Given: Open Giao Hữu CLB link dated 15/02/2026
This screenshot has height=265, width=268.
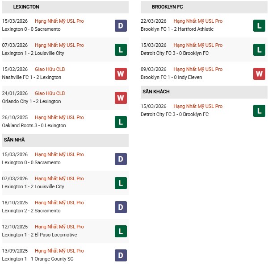Looking at the screenshot, I should pyautogui.click(x=50, y=69).
